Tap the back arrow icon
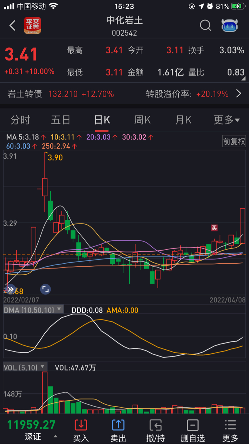249x444 pixels. pos(12,25)
